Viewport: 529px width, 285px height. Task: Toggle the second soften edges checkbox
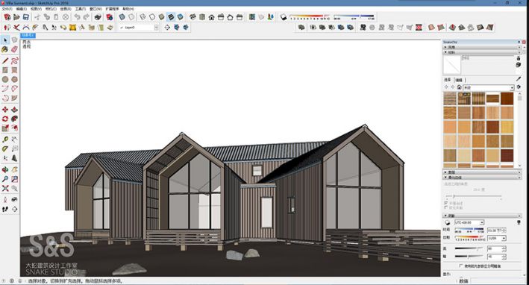point(446,207)
